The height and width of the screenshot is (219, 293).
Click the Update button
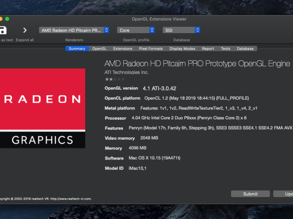click(284, 194)
